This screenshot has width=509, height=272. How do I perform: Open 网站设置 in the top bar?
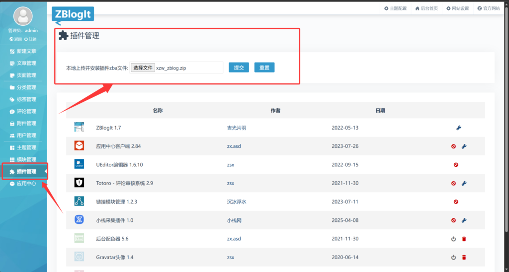458,8
